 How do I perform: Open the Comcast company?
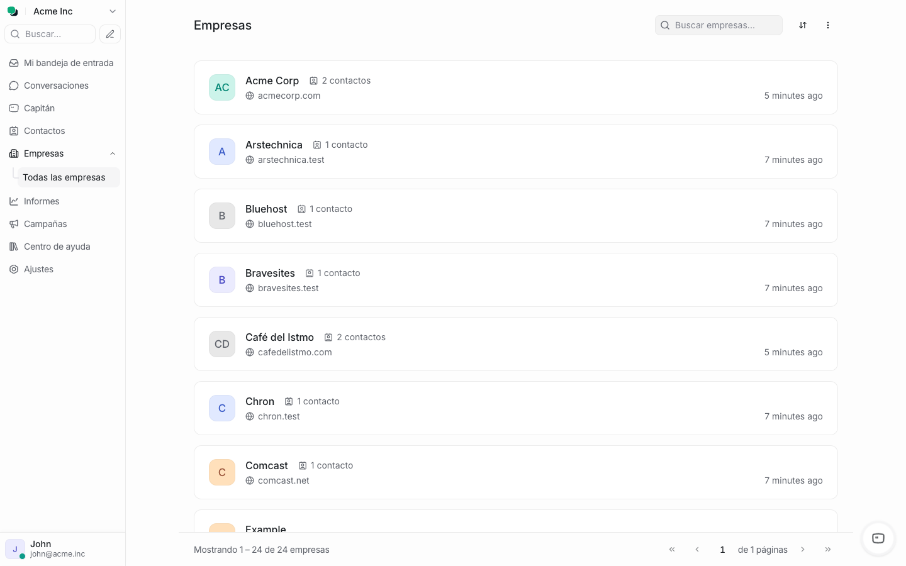click(516, 472)
